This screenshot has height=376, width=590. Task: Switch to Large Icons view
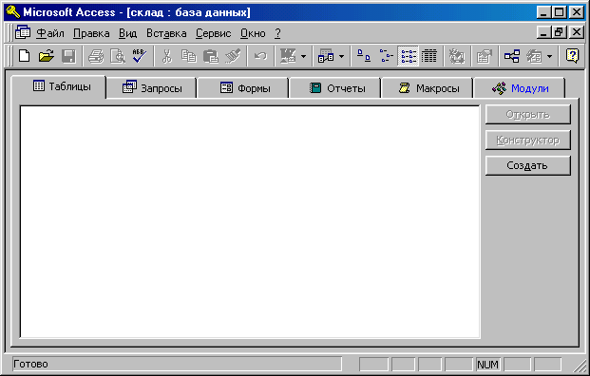364,56
